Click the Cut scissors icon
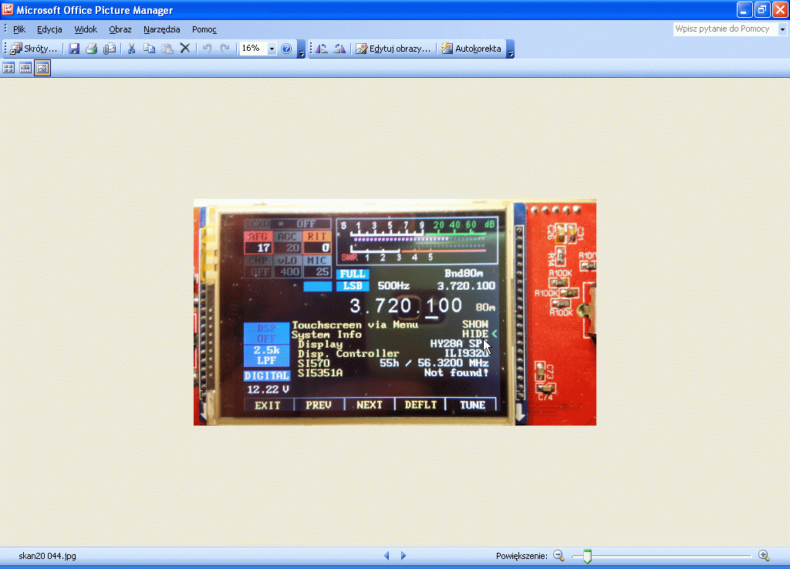 coord(131,49)
